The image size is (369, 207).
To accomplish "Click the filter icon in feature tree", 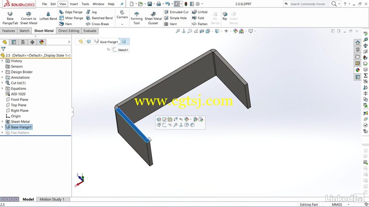I will point(3,49).
